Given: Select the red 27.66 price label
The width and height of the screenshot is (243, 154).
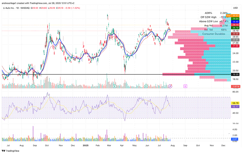Looking at the screenshot, I should tap(235, 46).
